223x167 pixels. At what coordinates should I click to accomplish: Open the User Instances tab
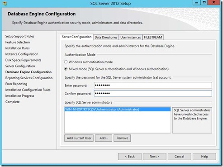point(130,37)
